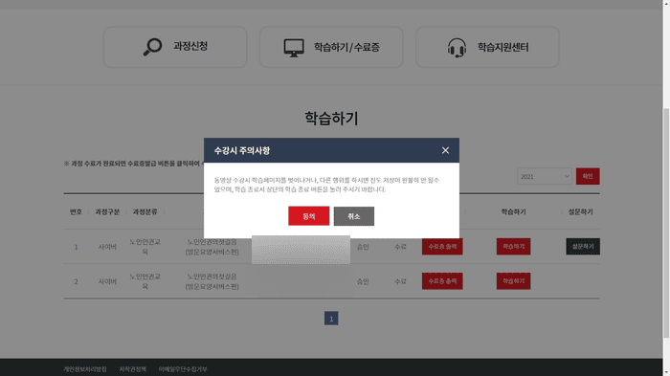Click 사이버 cell in row 1
Viewport: 670px width, 376px height.
(107, 247)
